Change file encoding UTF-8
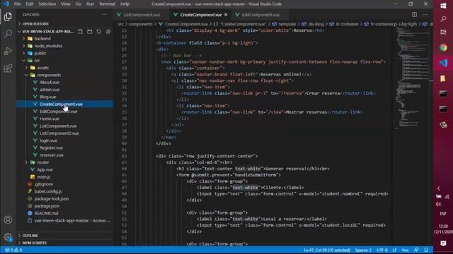The image size is (453, 254). 382,250
